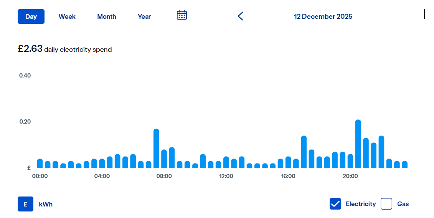Click the Gas label text
The width and height of the screenshot is (434, 218).
(403, 204)
